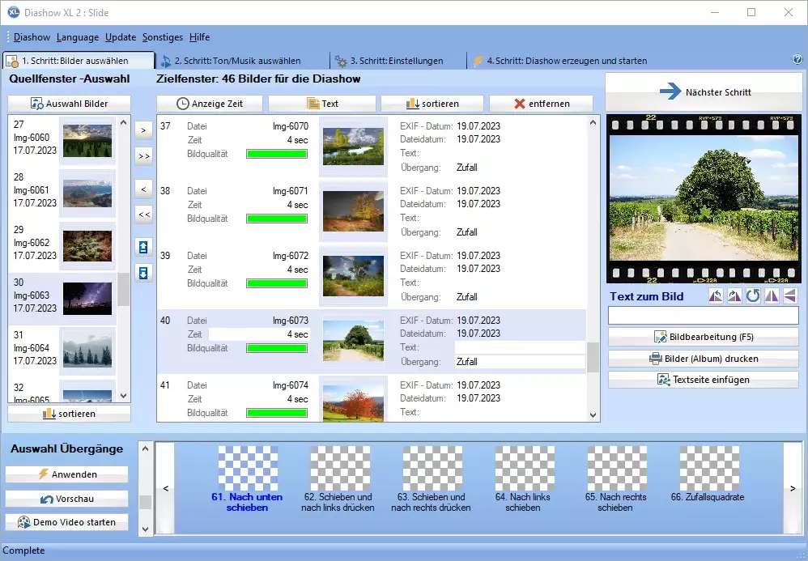The width and height of the screenshot is (808, 561).
Task: Click the Text zum Bild input field
Action: [x=703, y=316]
